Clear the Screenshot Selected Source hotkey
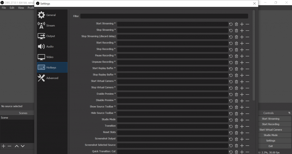Screen dimensions: 292x154 (236, 146)
